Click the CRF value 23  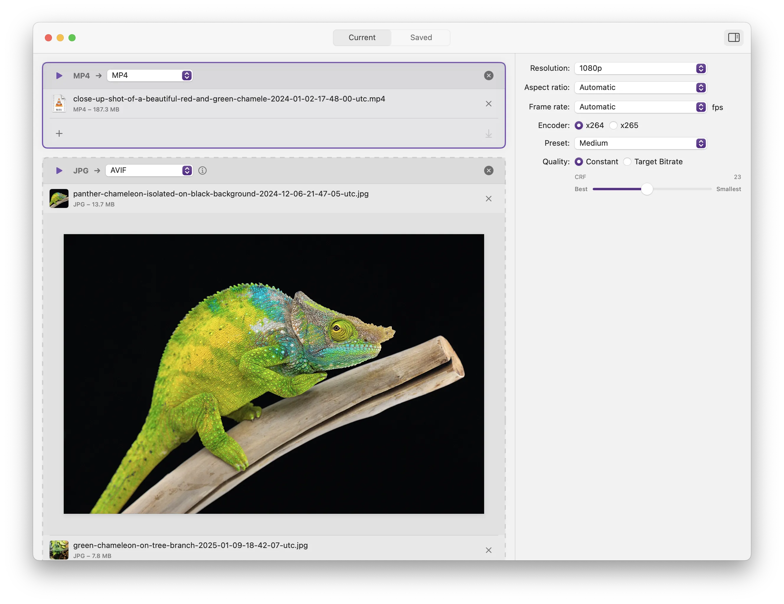(737, 177)
